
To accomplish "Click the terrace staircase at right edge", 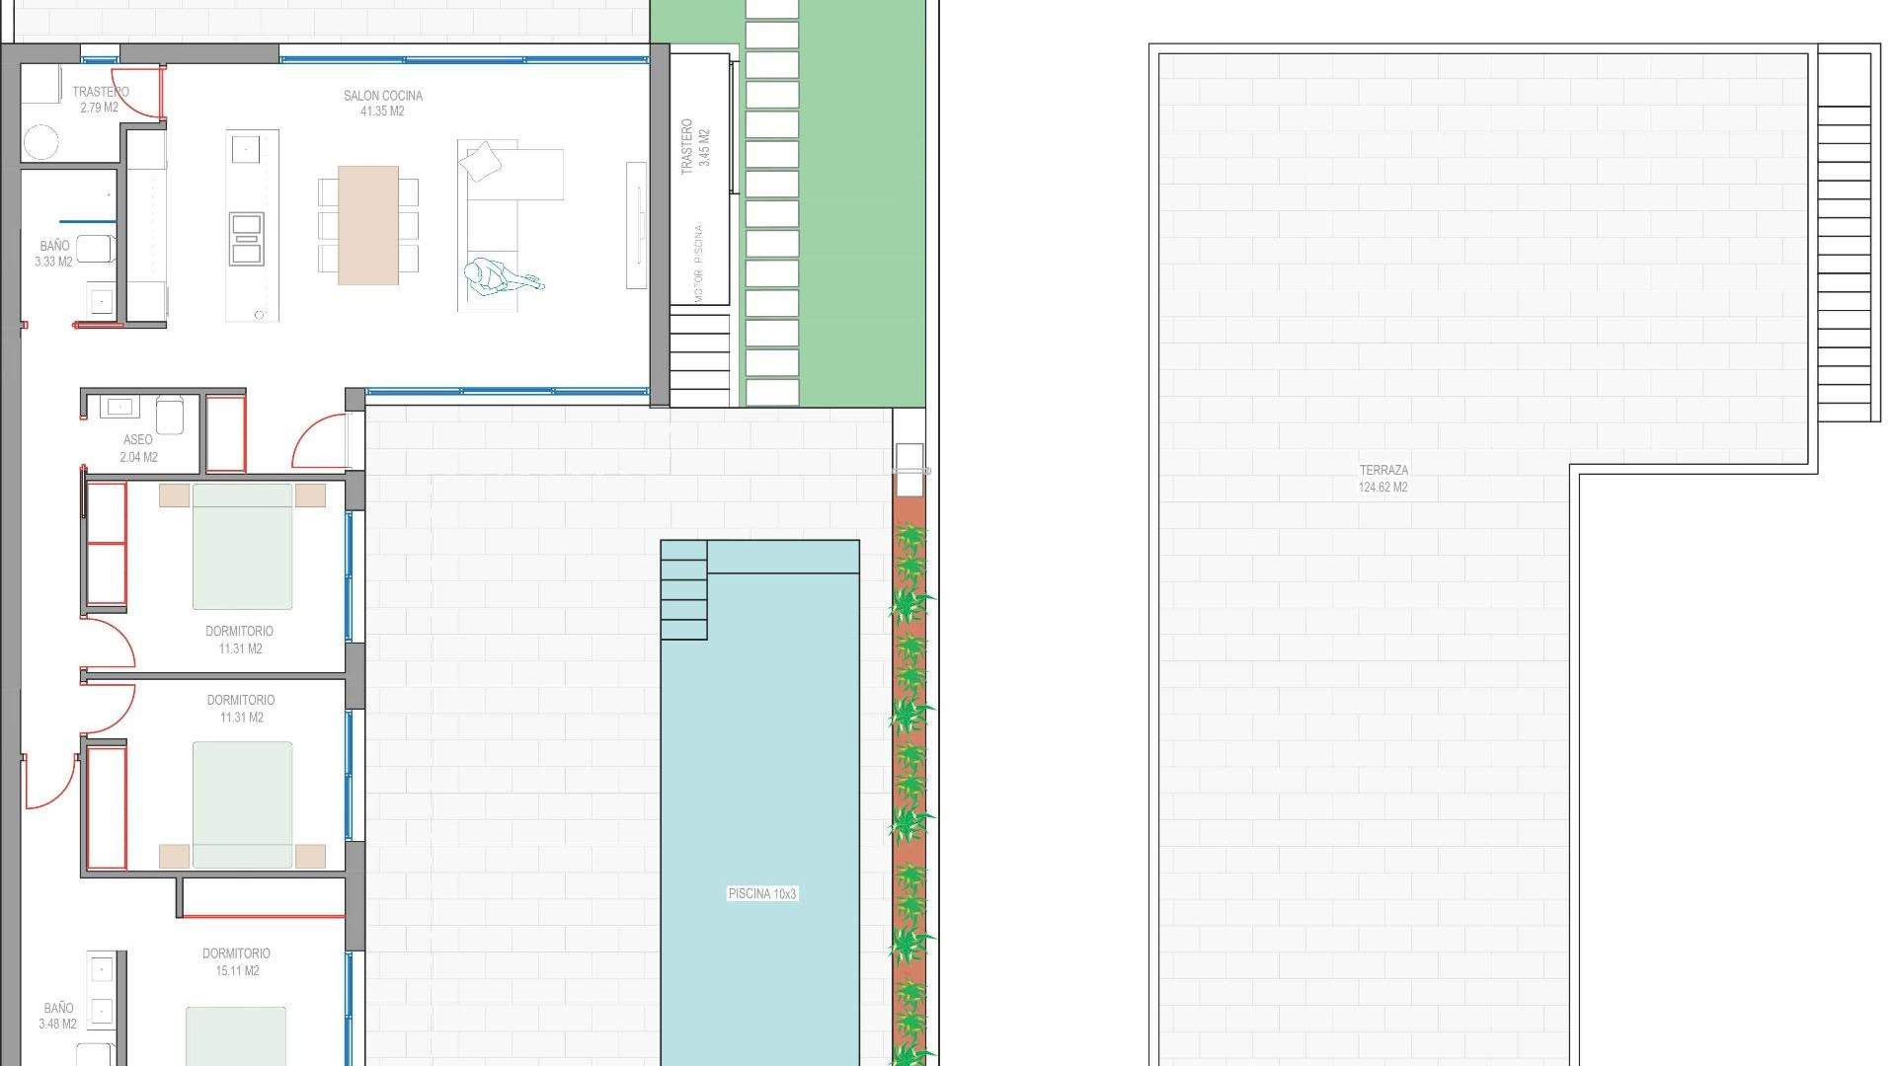I will pyautogui.click(x=1844, y=262).
